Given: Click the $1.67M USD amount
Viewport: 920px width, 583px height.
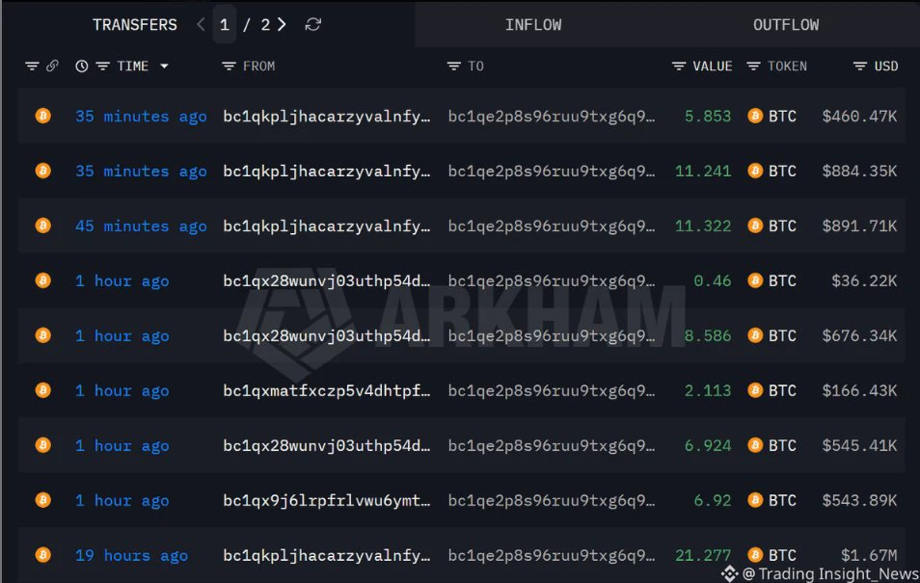Looking at the screenshot, I should 869,555.
